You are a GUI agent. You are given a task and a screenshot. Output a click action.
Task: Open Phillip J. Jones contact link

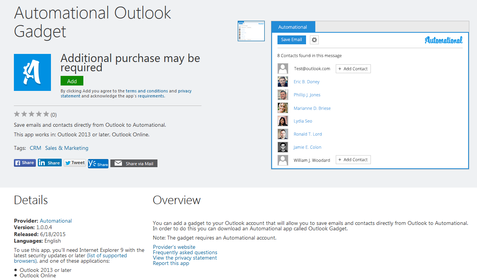click(307, 95)
